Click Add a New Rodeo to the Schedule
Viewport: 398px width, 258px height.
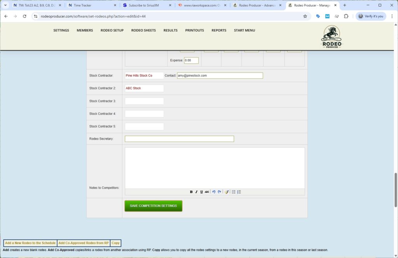coord(30,243)
